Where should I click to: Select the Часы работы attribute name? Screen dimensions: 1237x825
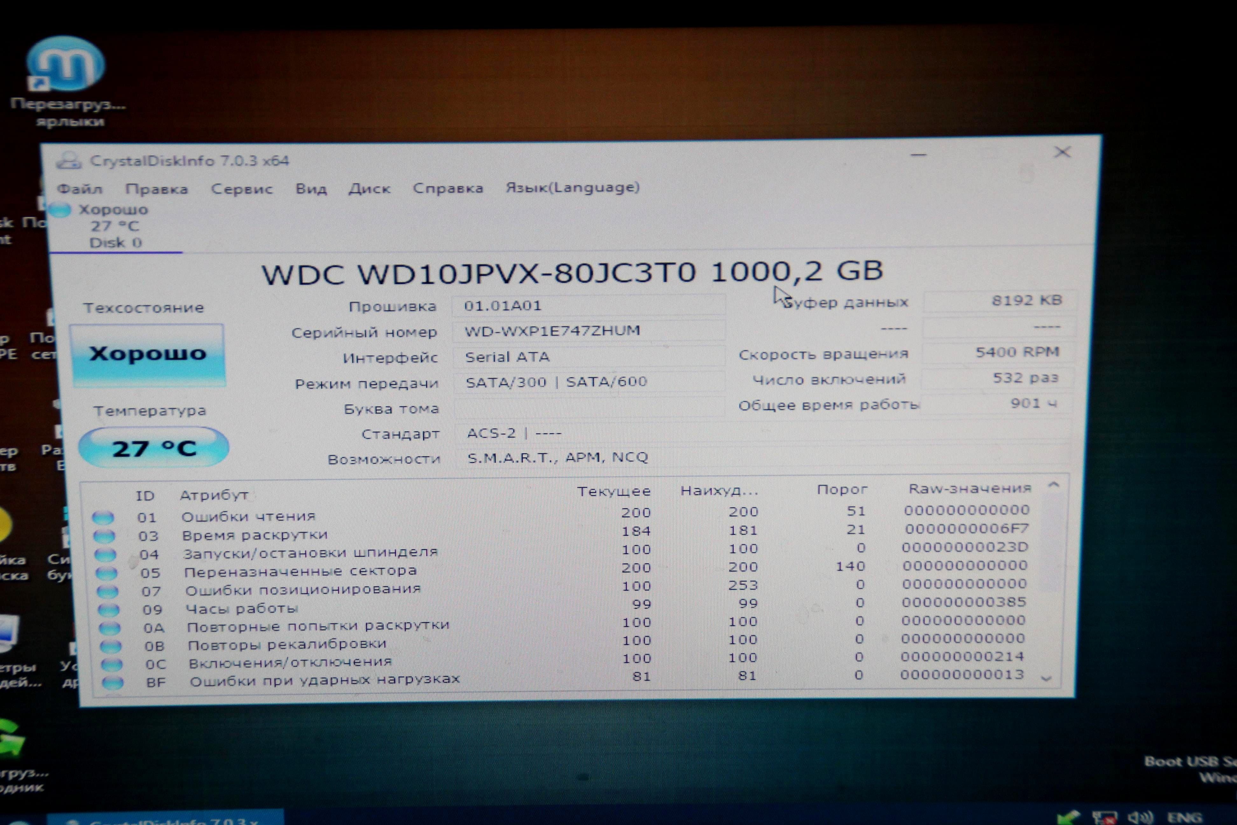point(242,609)
